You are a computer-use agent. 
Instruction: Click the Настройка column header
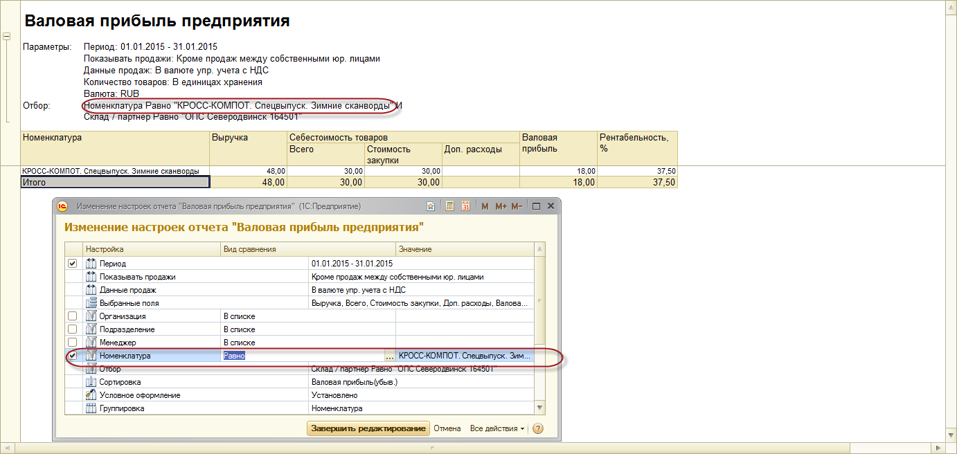click(x=151, y=249)
